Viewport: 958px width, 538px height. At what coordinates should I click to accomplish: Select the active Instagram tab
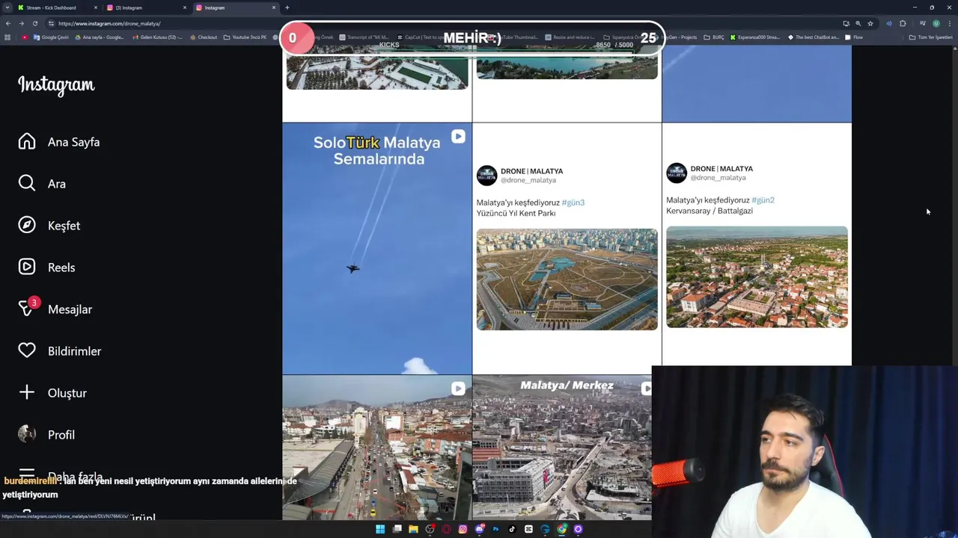point(236,7)
